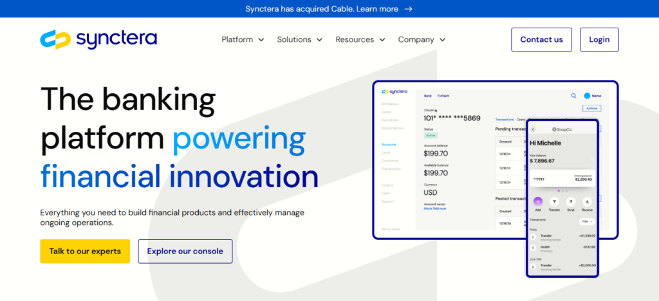Click the USD currency value
Image resolution: width=659 pixels, height=301 pixels.
(x=431, y=193)
